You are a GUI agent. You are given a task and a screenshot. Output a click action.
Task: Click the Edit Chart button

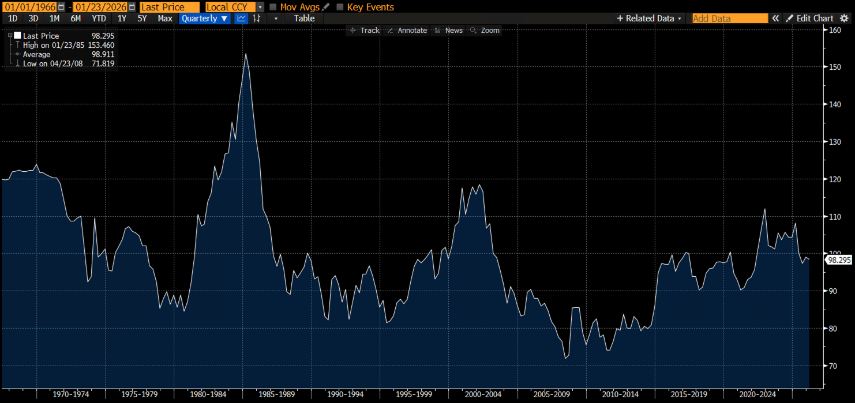click(x=809, y=18)
